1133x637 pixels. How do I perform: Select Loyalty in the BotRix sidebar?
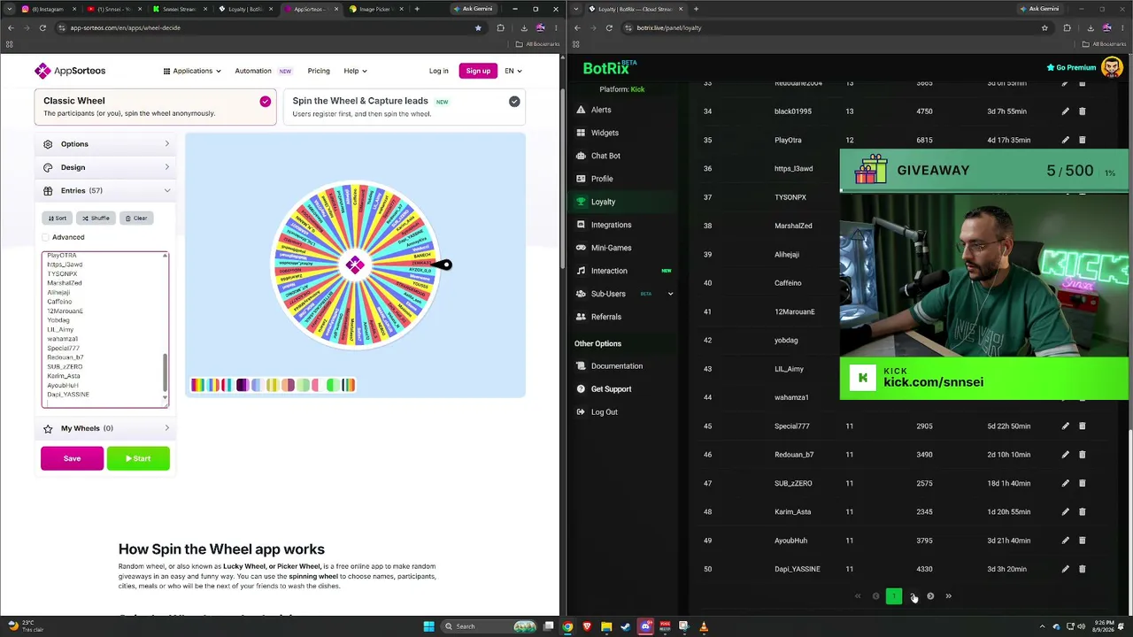coord(603,202)
